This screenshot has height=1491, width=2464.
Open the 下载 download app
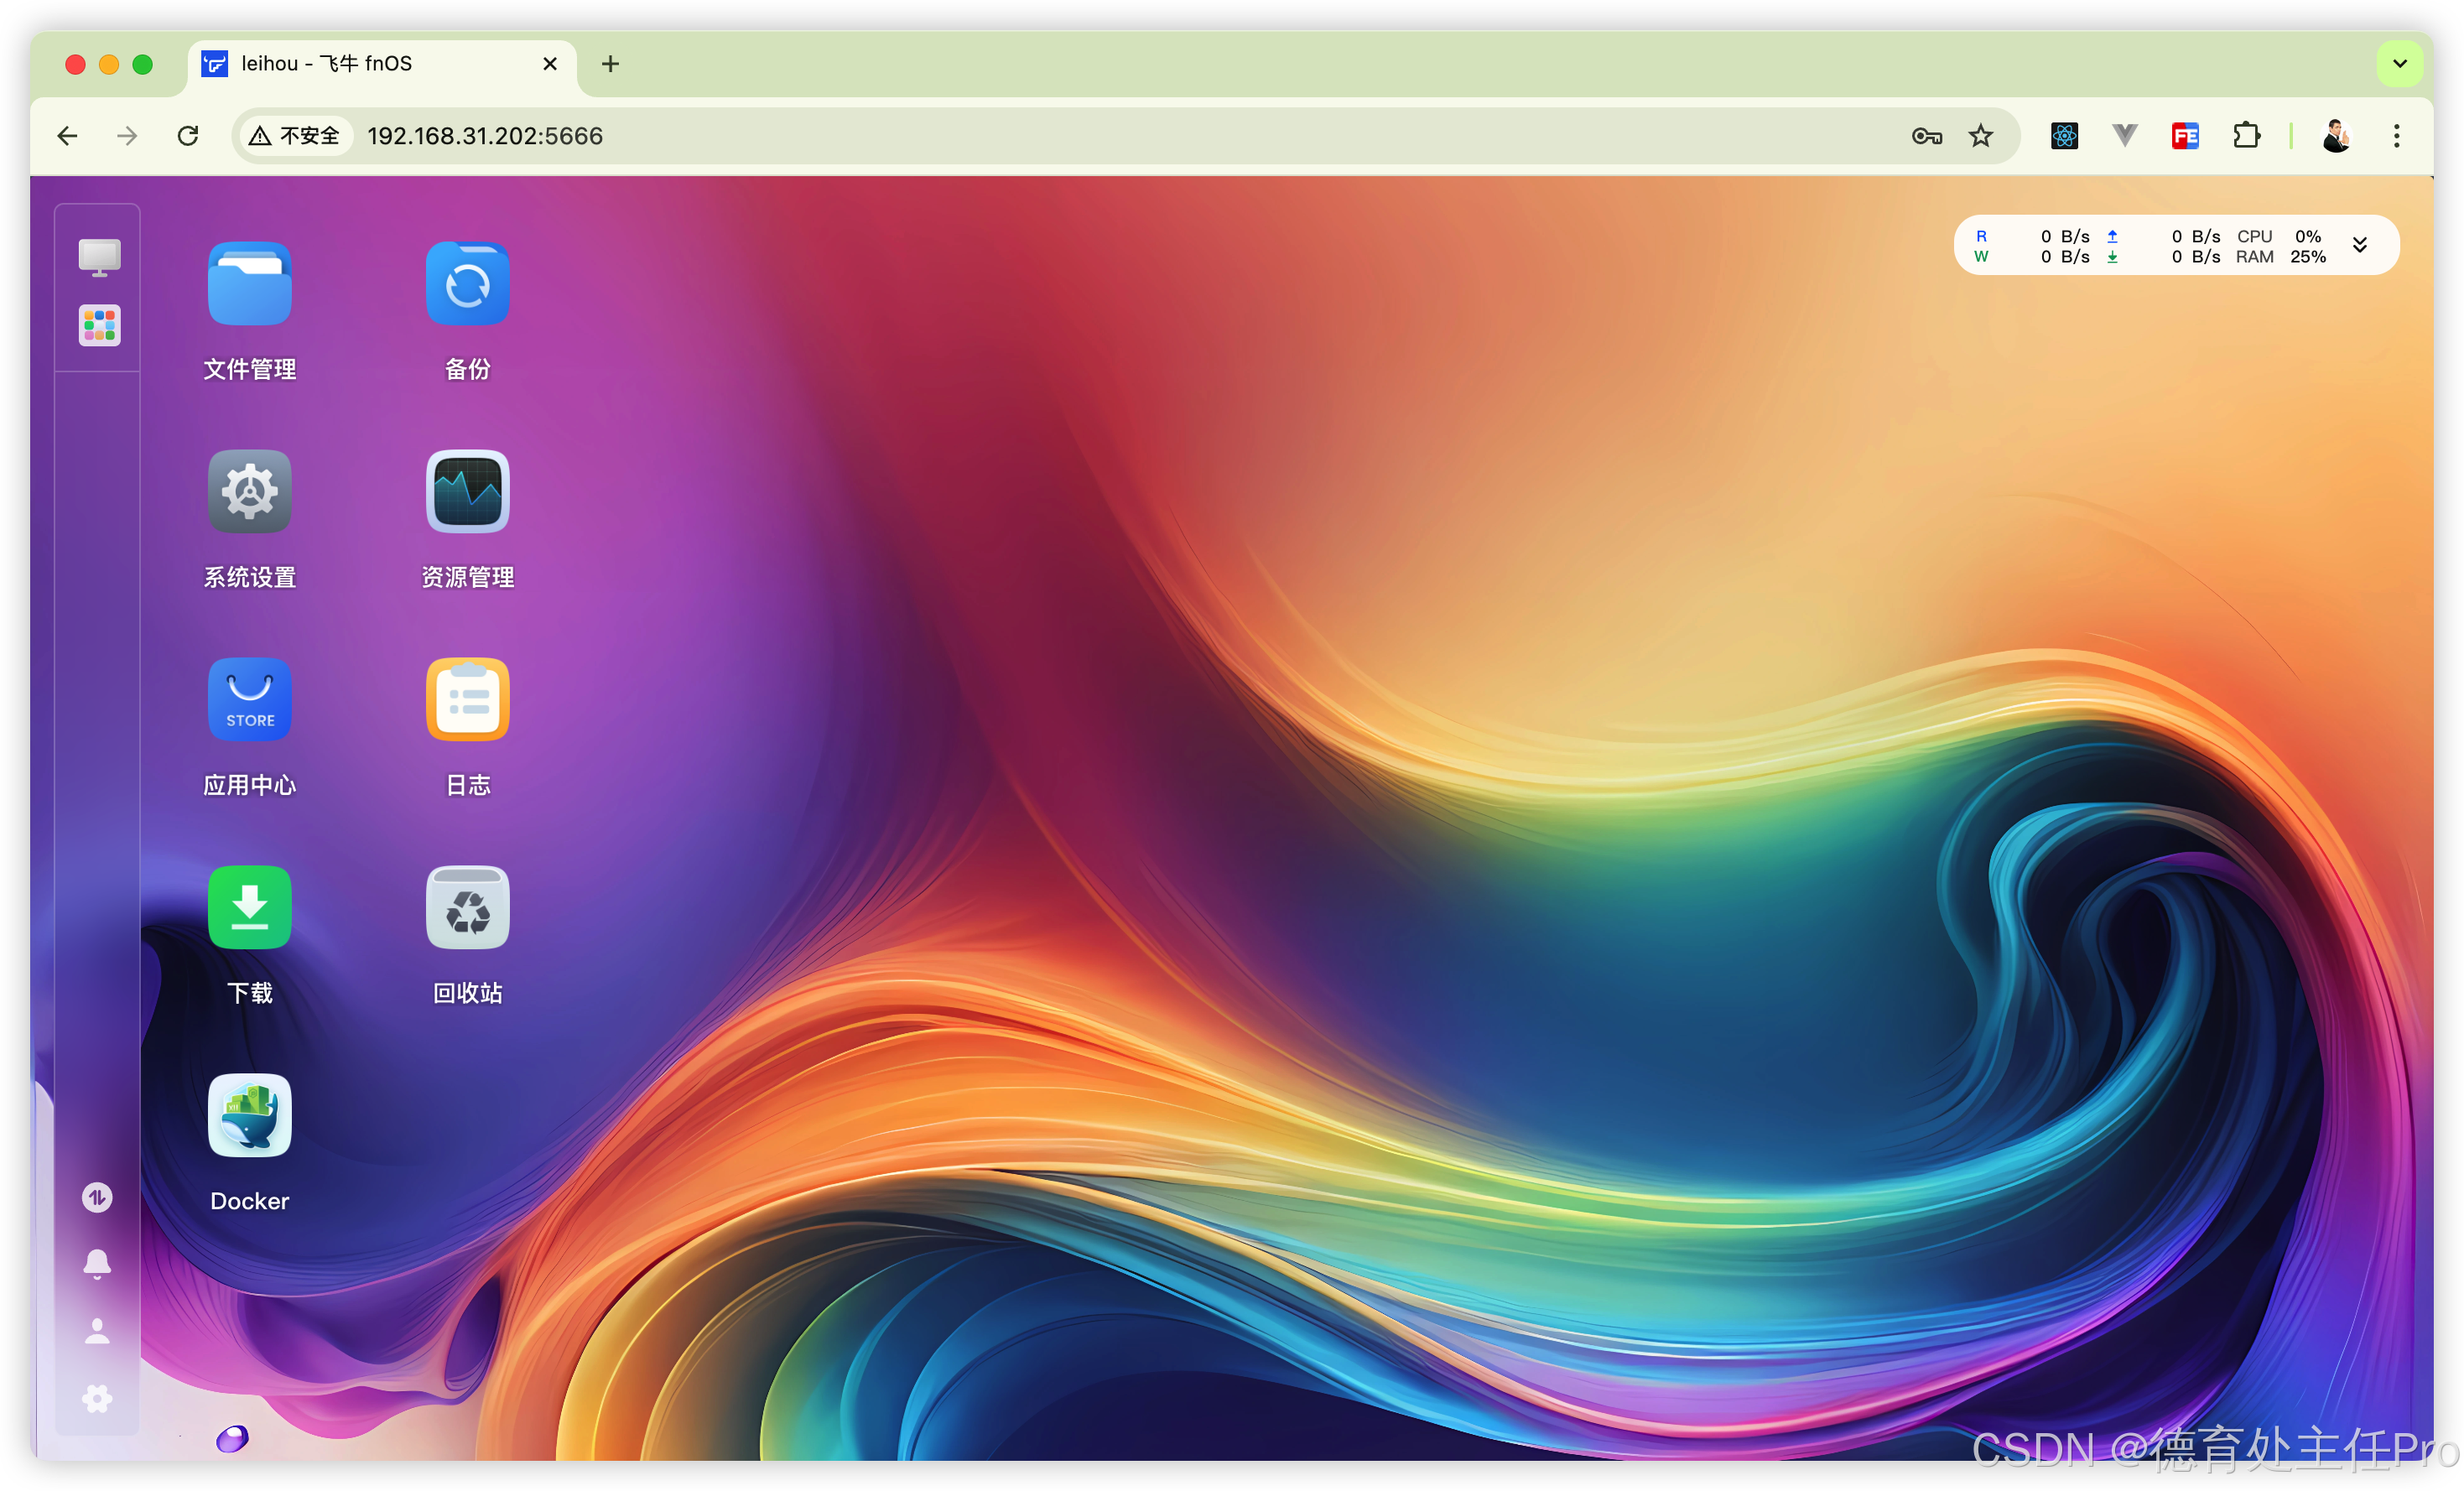pyautogui.click(x=249, y=908)
